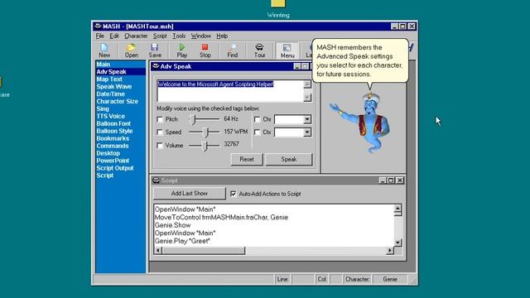Start playback with the Play icon

[x=182, y=50]
